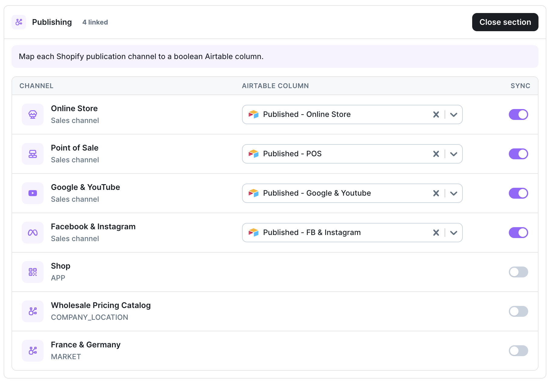Click the Published - FB & Instagram combo box
Viewport: 550px width, 381px height.
352,233
